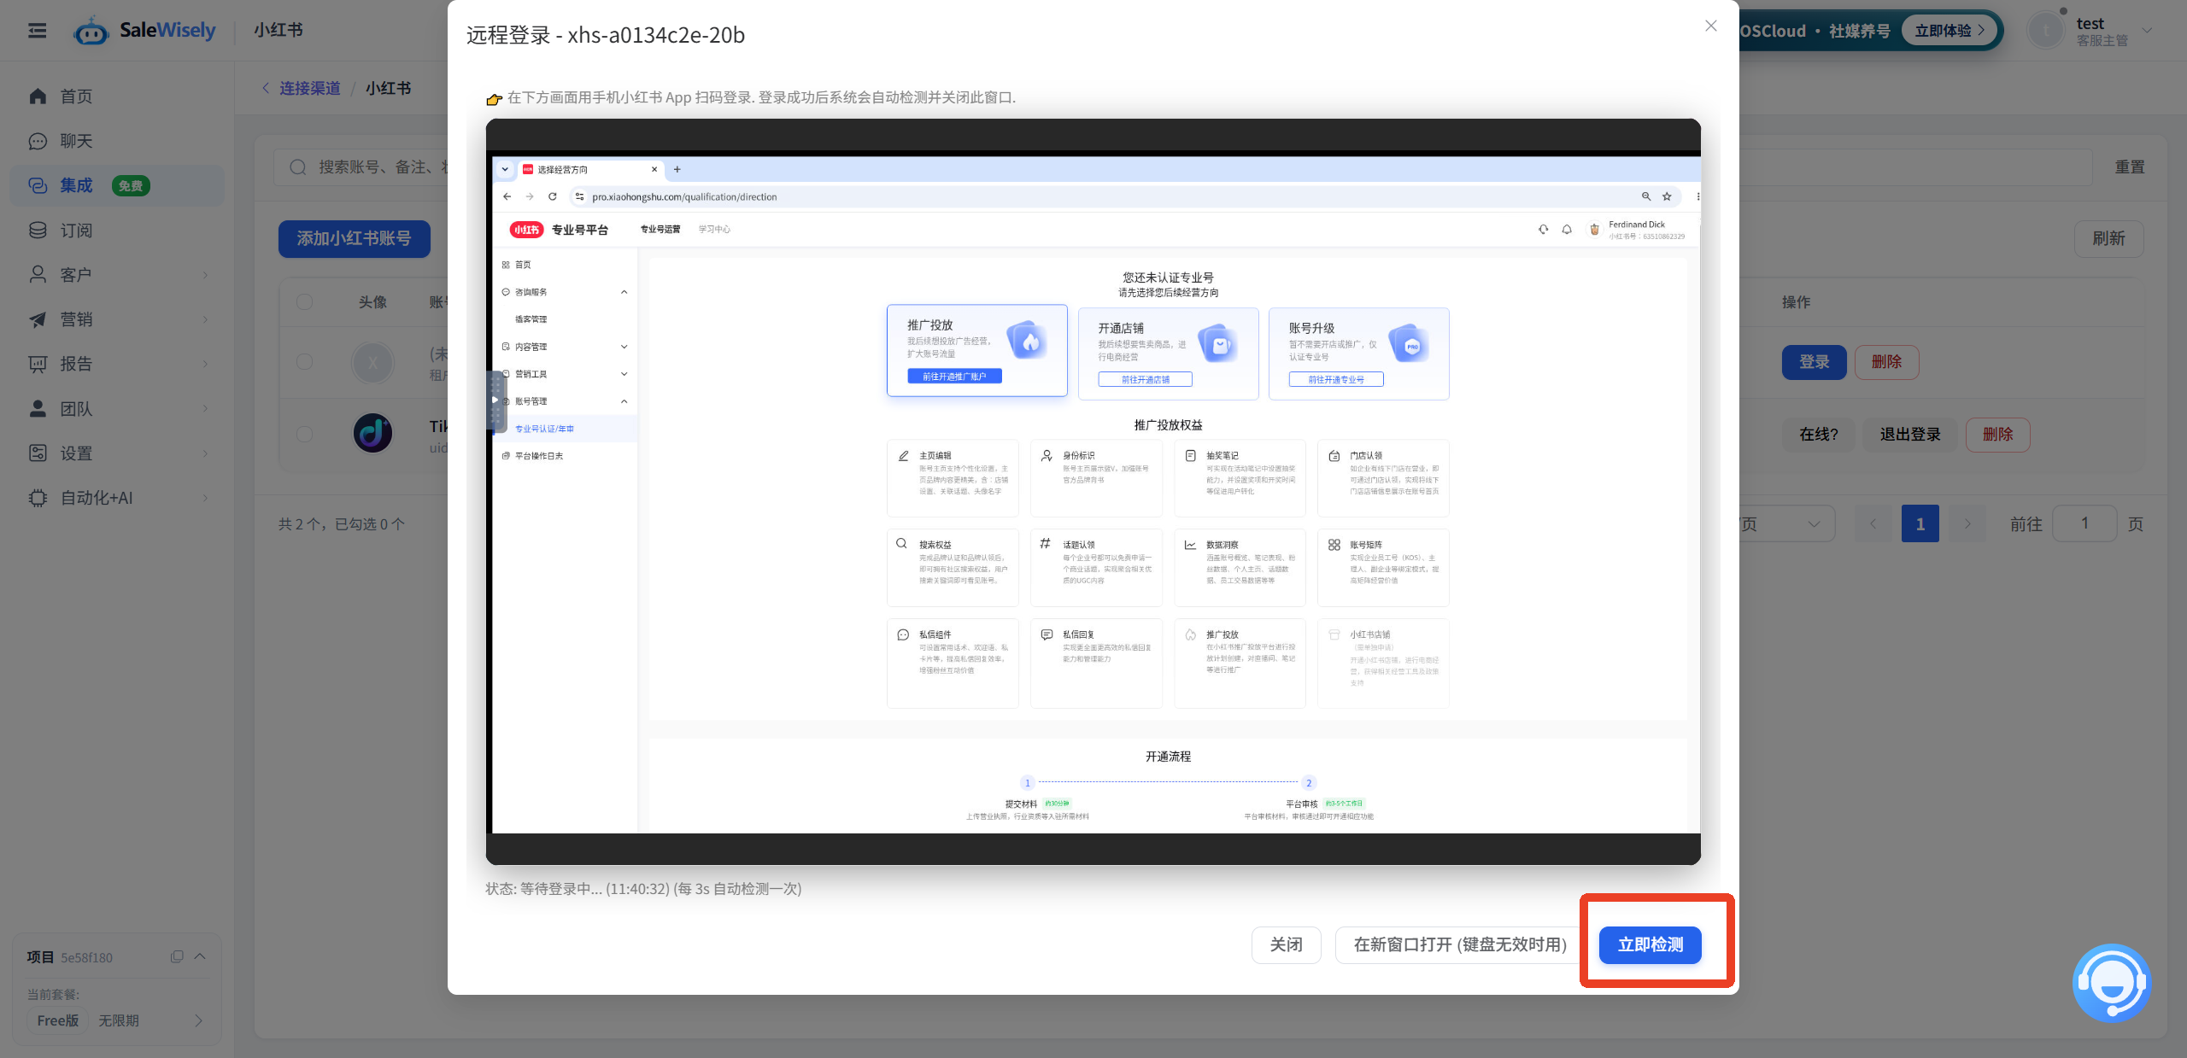Switch to the 学习中心 tab
The height and width of the screenshot is (1058, 2187).
pyautogui.click(x=714, y=230)
